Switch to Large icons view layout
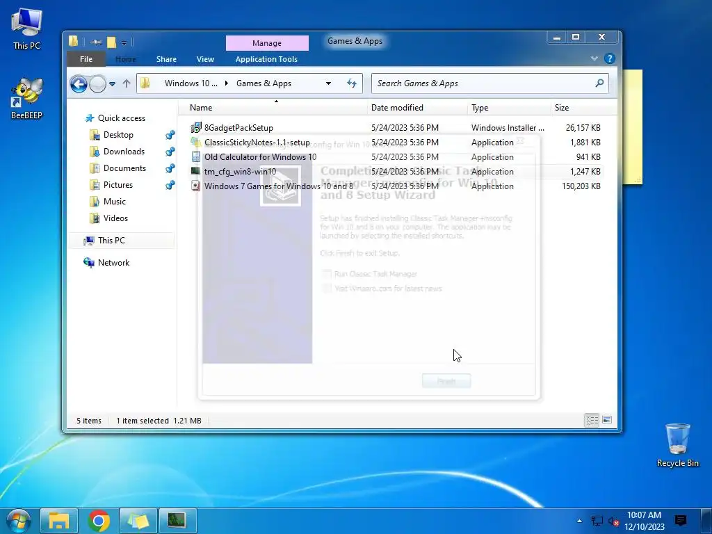This screenshot has width=712, height=534. tap(606, 420)
